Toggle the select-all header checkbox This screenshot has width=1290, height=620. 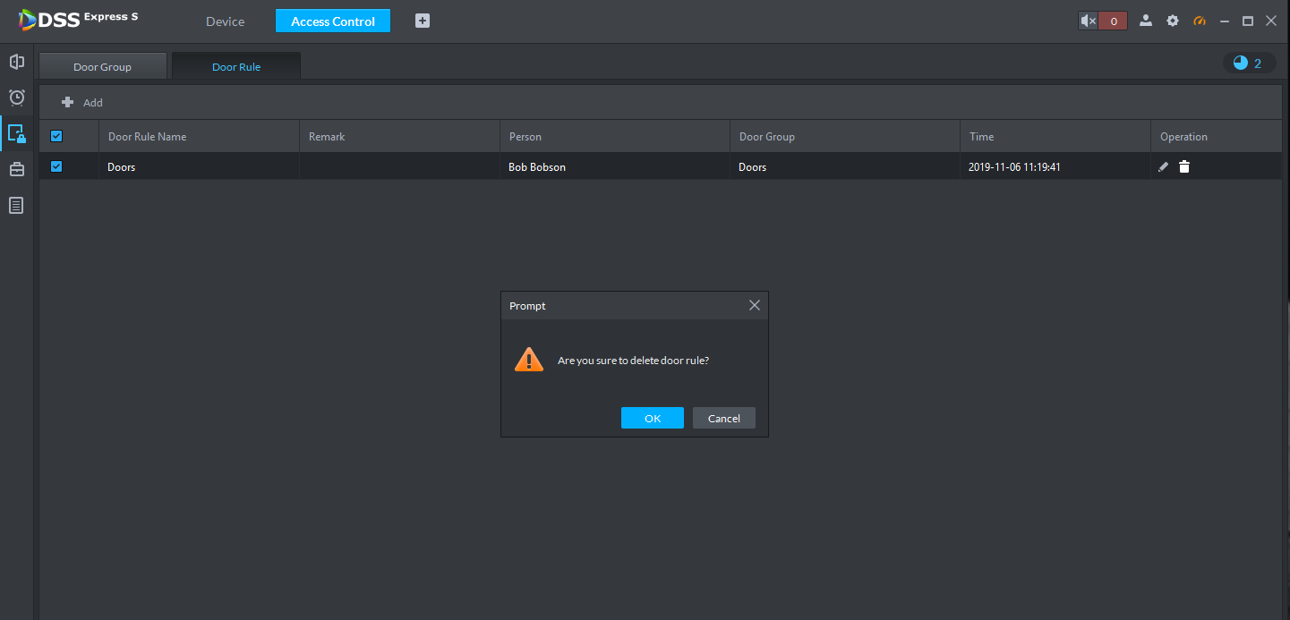(56, 136)
